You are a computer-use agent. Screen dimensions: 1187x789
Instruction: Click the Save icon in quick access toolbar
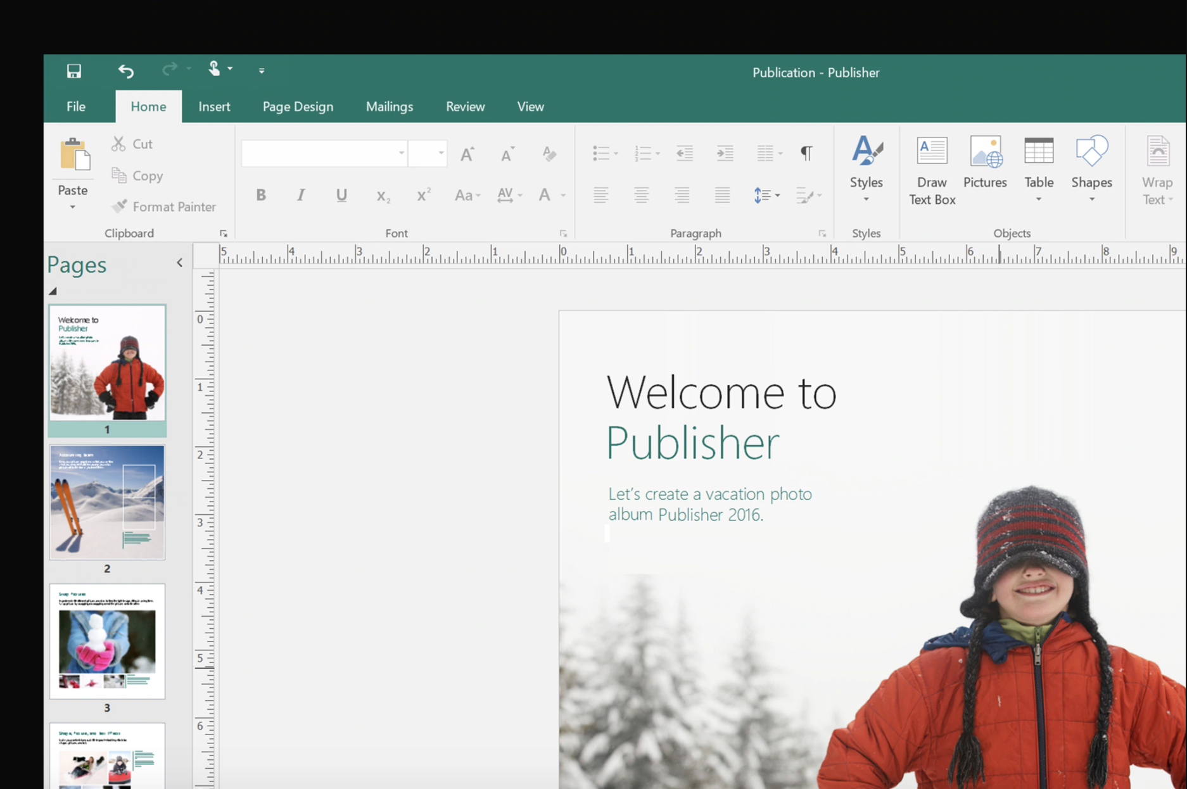click(x=74, y=71)
